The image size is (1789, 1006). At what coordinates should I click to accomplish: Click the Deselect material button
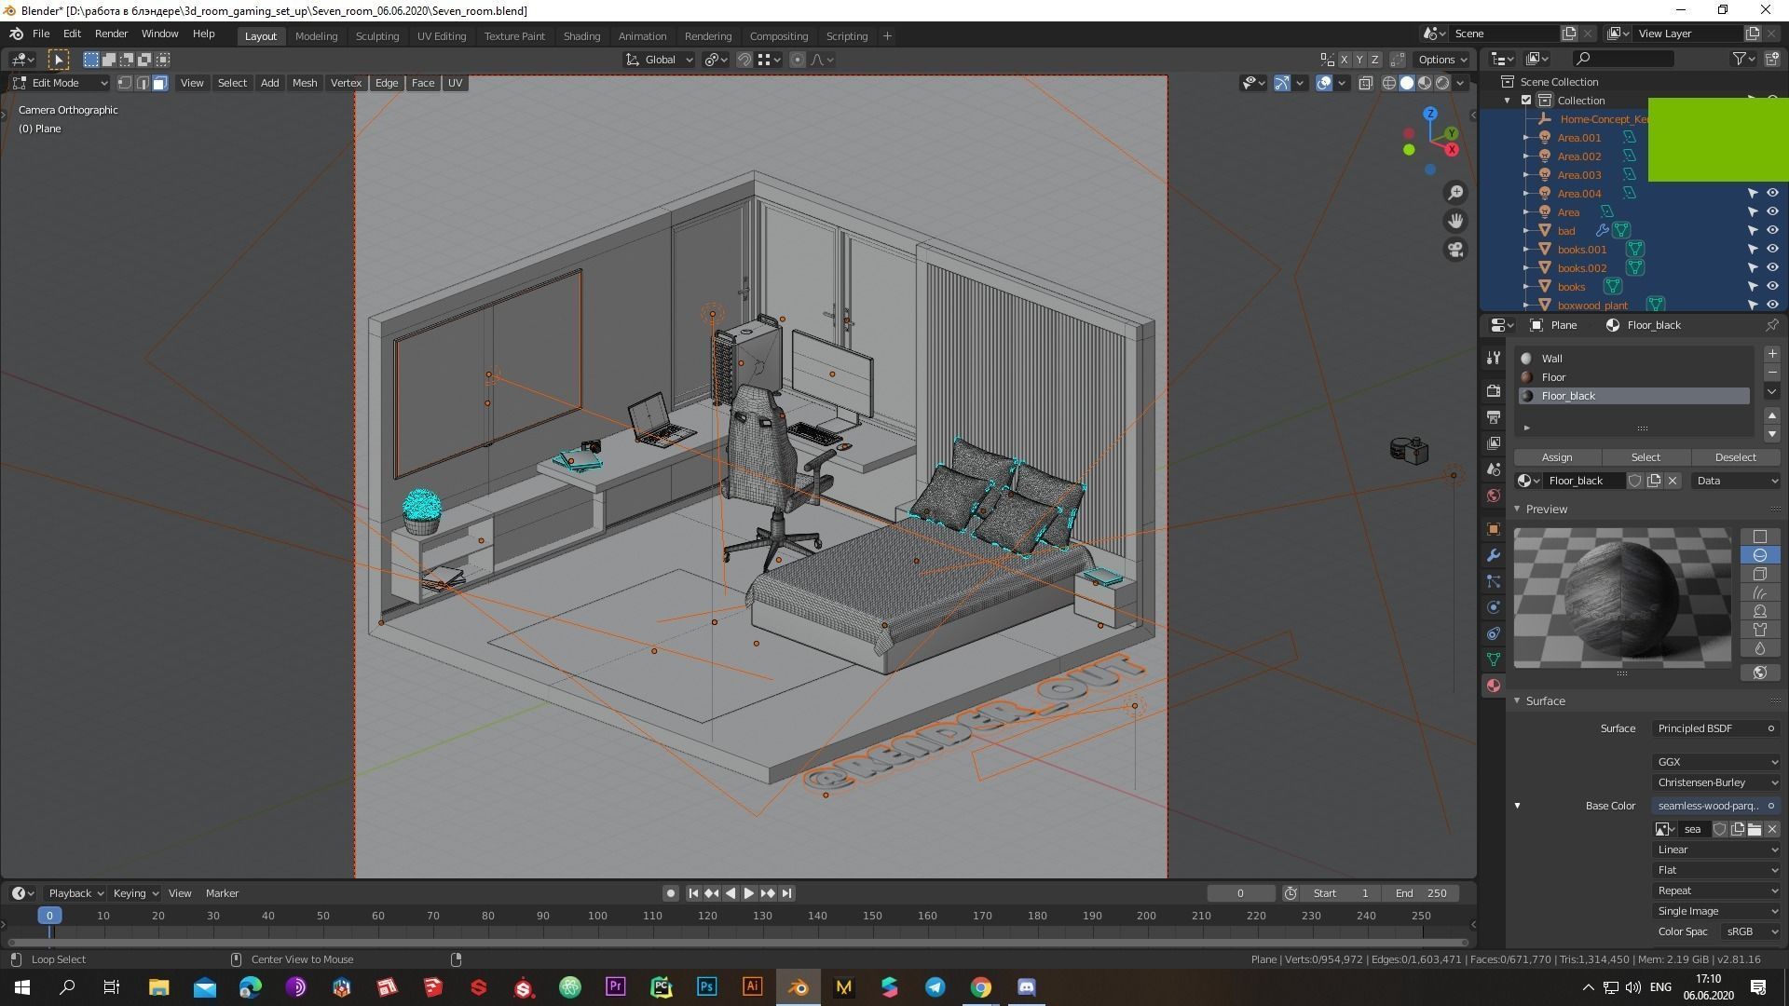coord(1735,457)
